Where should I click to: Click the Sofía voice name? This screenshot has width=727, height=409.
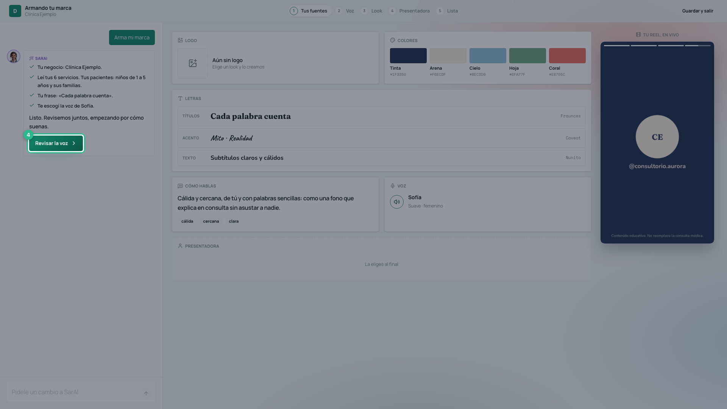(x=415, y=197)
